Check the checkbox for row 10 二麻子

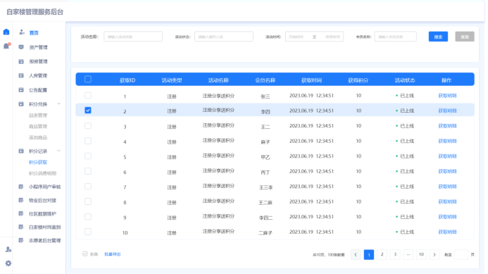click(x=88, y=232)
